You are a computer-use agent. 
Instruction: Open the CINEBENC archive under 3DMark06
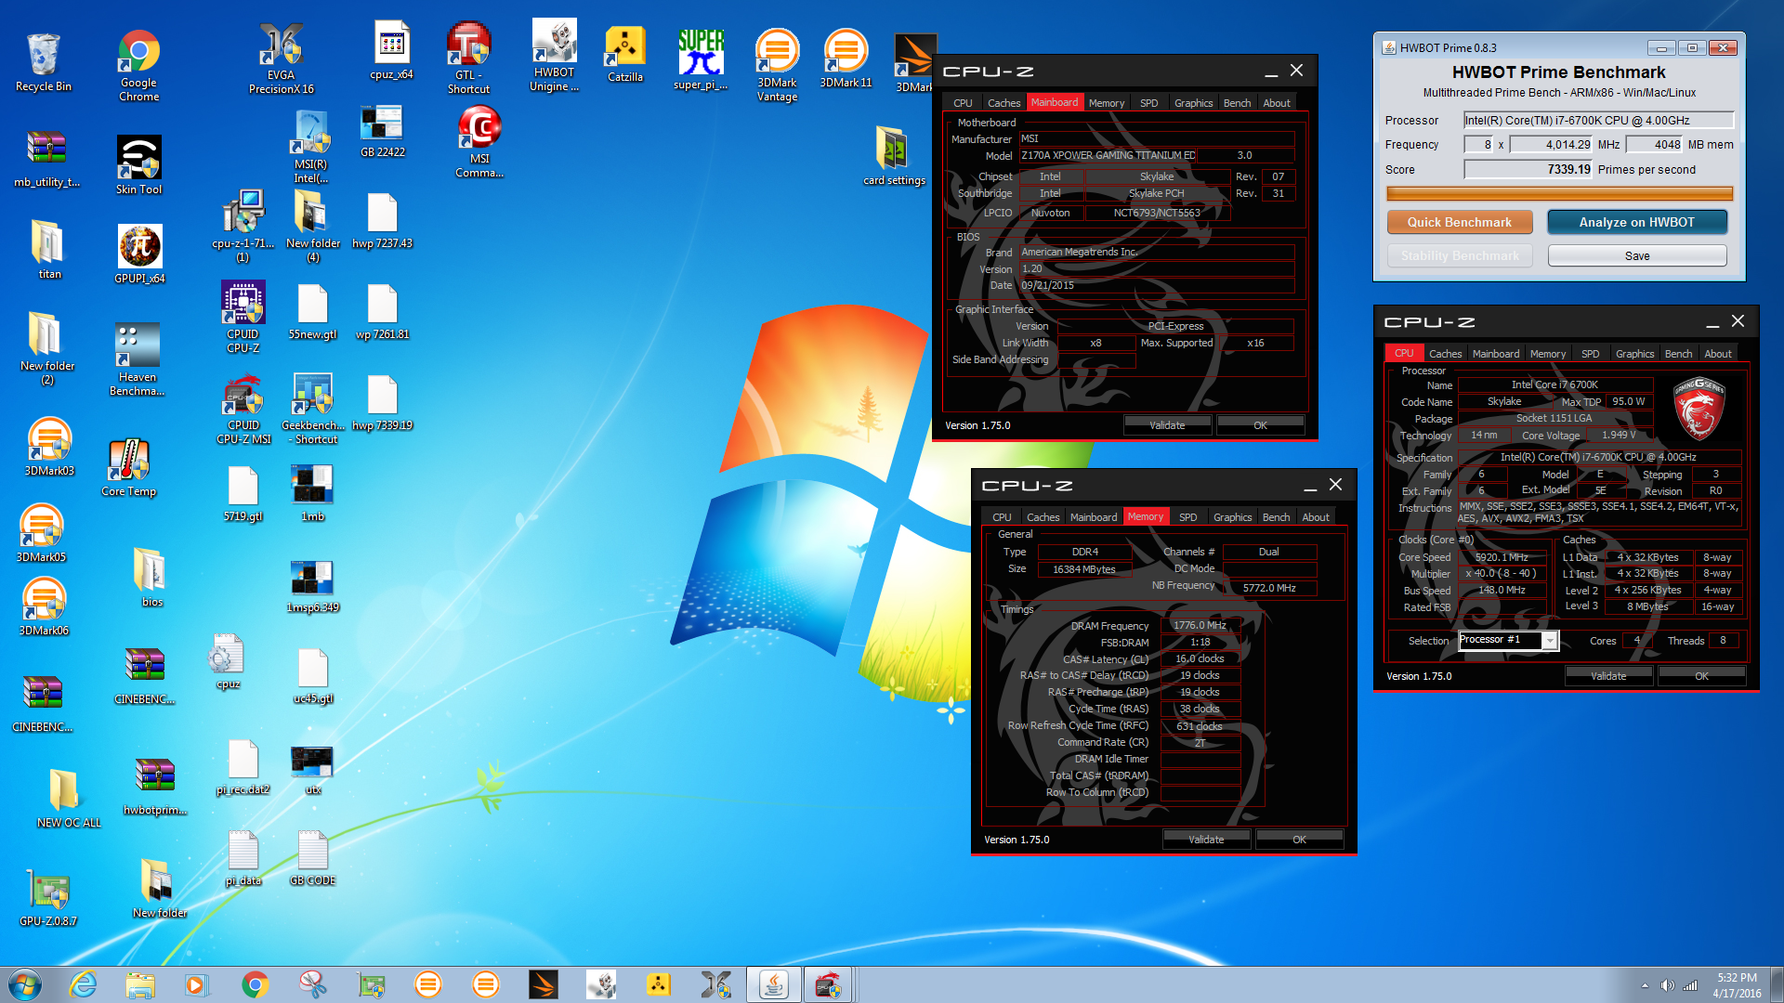[43, 703]
